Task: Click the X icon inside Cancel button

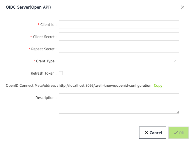Action: (147, 133)
